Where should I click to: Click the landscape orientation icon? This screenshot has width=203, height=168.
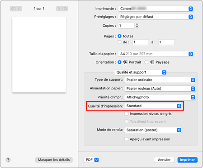point(152,62)
